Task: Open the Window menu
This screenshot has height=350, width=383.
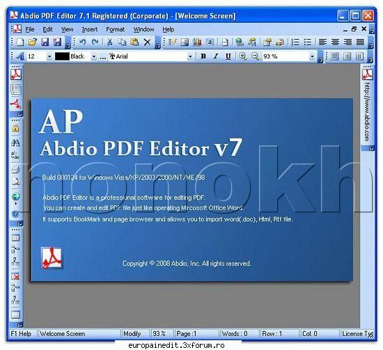Action: click(x=143, y=29)
